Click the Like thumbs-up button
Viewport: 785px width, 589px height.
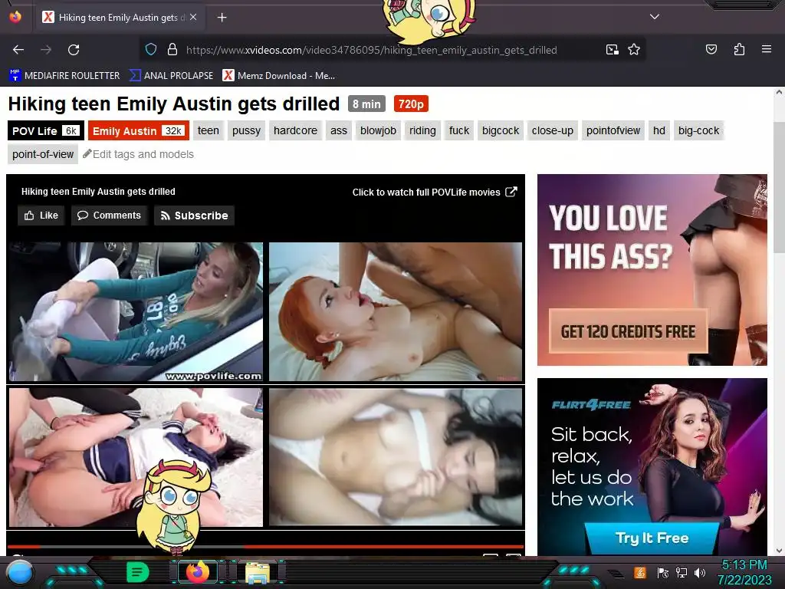coord(41,216)
